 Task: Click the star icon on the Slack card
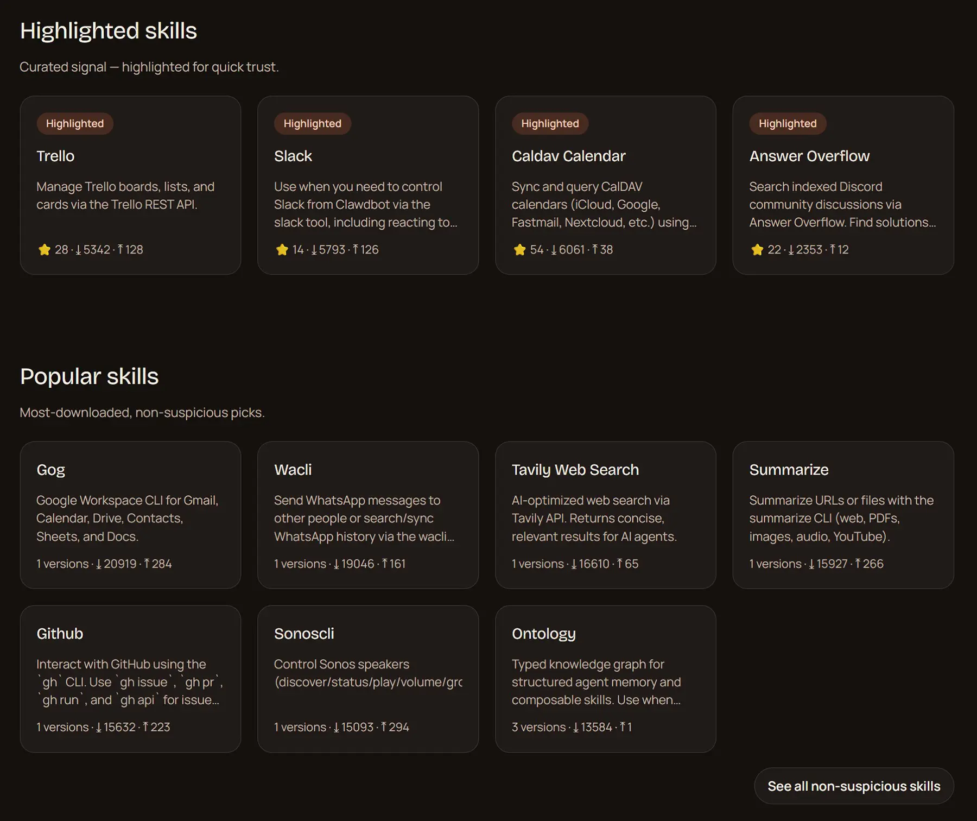pos(282,250)
